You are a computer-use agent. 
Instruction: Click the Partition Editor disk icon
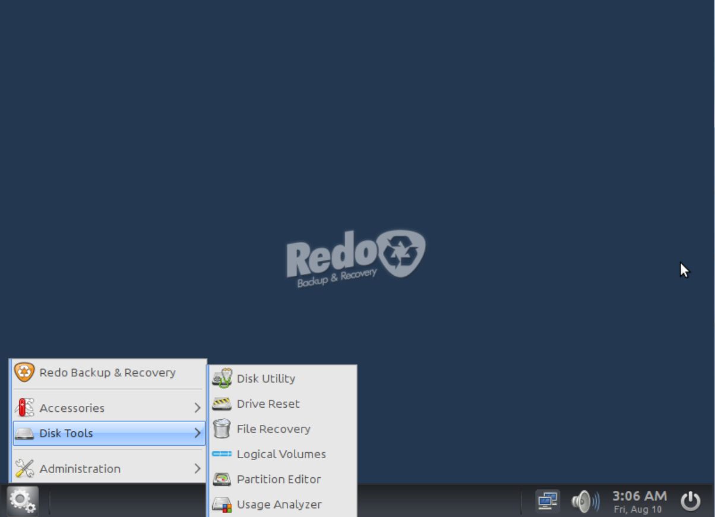(x=222, y=479)
